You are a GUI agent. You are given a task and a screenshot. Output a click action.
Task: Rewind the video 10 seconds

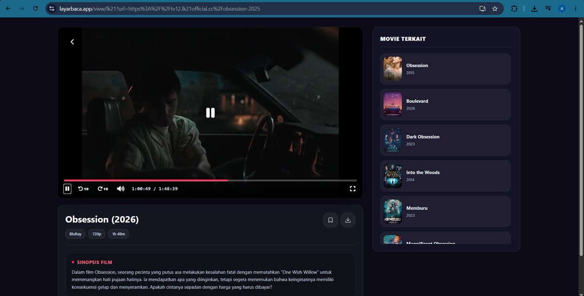83,188
